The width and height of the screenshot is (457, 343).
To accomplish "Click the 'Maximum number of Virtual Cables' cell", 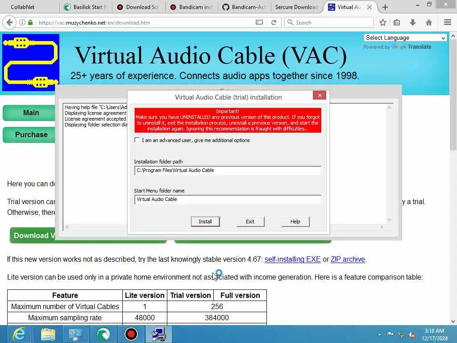I will pos(65,306).
